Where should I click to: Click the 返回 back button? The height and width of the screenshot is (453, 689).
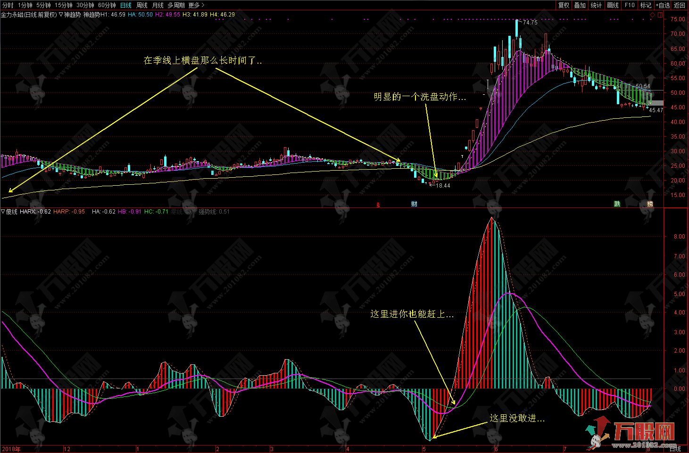tap(680, 5)
